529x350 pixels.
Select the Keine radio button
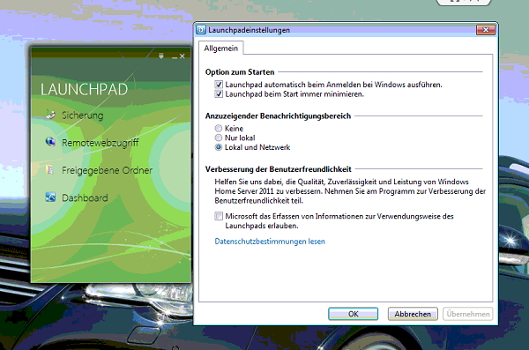(x=219, y=128)
